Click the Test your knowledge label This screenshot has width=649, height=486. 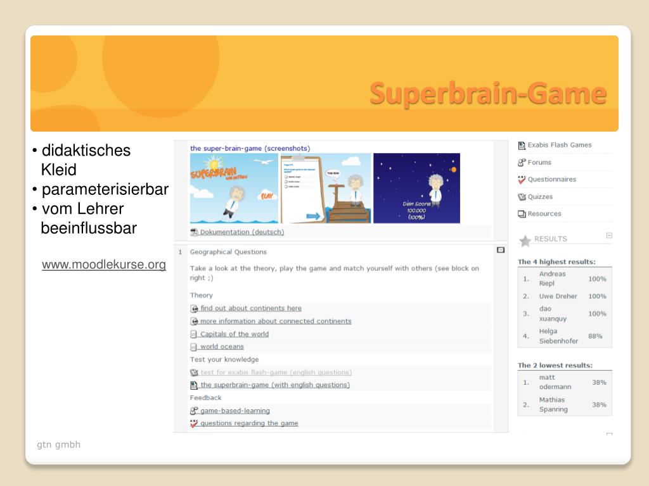point(224,359)
